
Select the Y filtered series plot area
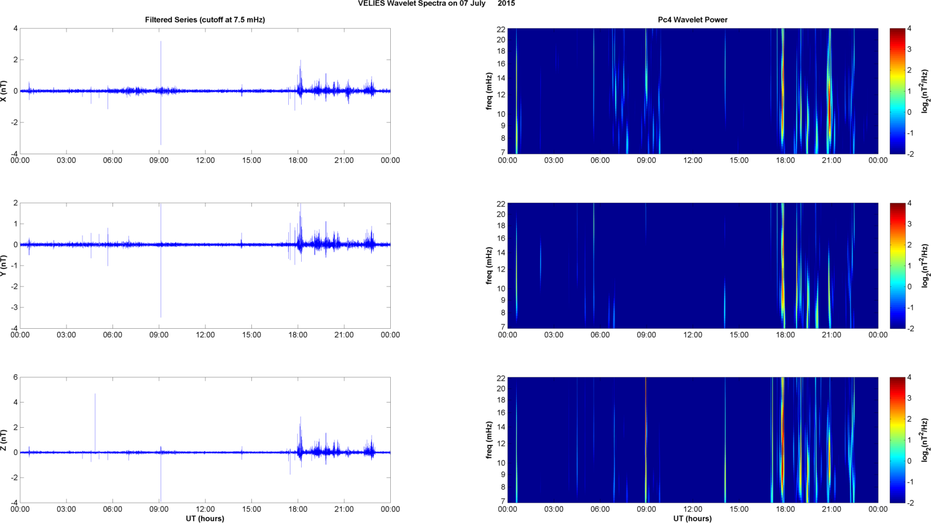205,265
